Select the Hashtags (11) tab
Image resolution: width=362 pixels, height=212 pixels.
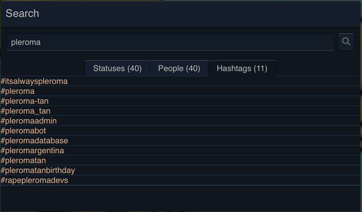(x=242, y=68)
